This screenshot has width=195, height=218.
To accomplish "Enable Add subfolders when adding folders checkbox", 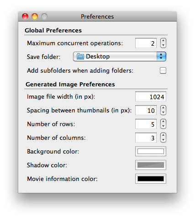I will coord(163,70).
